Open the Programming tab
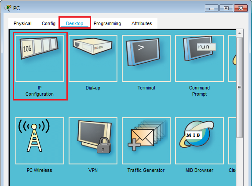 (107, 23)
